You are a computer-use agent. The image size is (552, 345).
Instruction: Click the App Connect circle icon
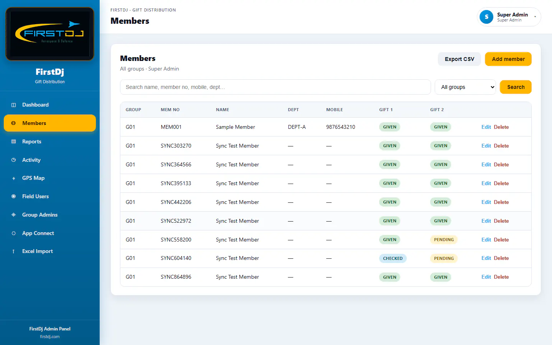(x=13, y=233)
